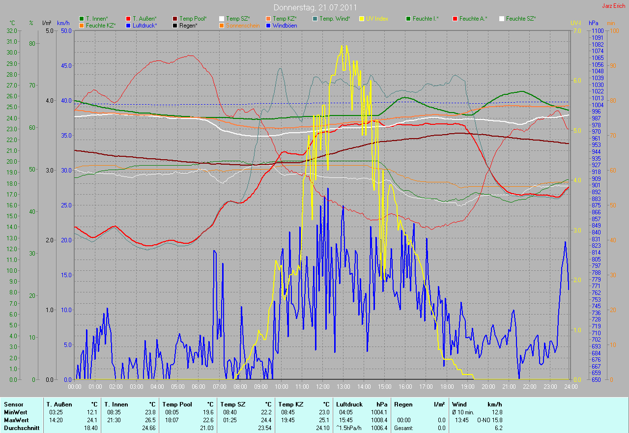Click the blue Windböen legend square
This screenshot has height=433, width=629.
point(268,25)
